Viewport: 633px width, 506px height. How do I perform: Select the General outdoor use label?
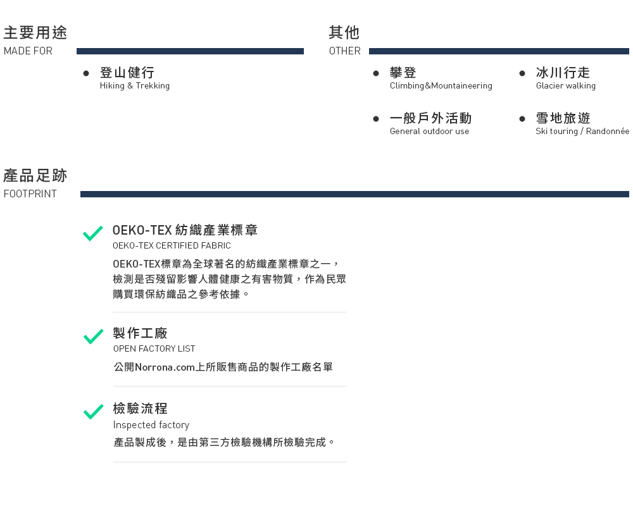coord(429,131)
